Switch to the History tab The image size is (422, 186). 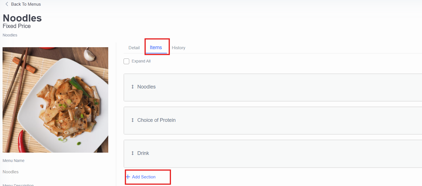(x=179, y=48)
